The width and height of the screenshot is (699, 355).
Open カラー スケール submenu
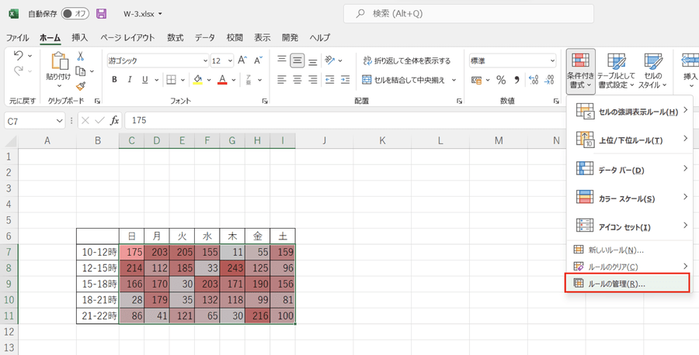[x=629, y=198]
